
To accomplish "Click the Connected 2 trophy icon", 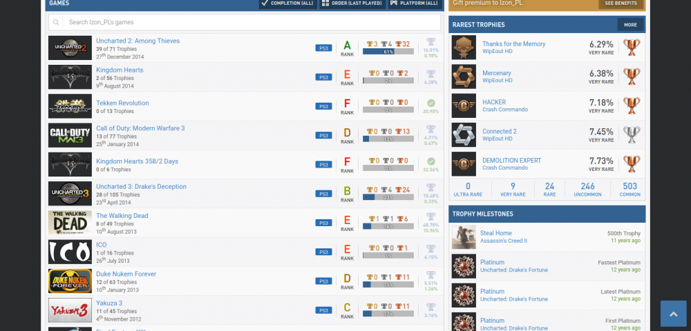I will 464,134.
